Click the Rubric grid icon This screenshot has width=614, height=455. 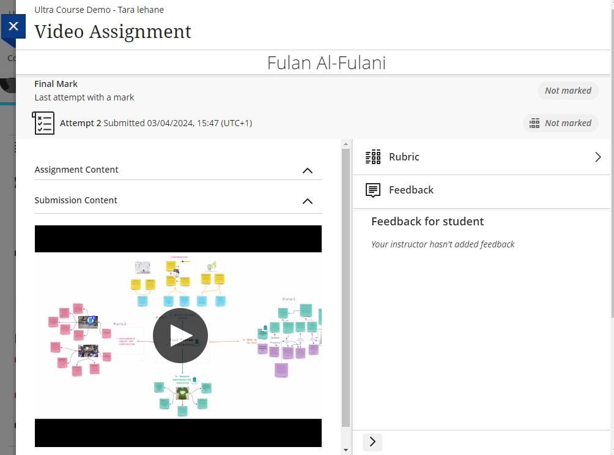373,157
